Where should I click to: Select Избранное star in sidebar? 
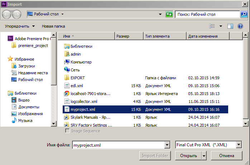click(21, 59)
